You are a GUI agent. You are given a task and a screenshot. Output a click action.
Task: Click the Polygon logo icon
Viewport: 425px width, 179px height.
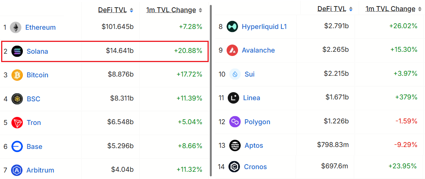(235, 122)
